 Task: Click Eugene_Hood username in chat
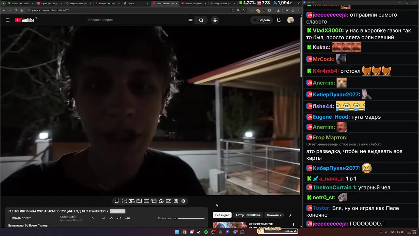331,117
